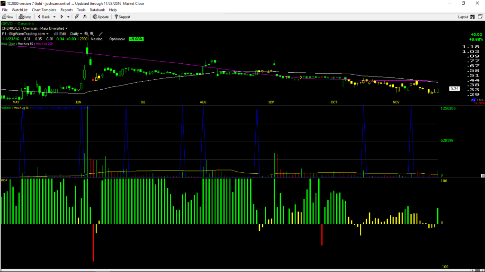This screenshot has width=485, height=272.
Task: Click the small gray square on volume pane
Action: (x=483, y=176)
